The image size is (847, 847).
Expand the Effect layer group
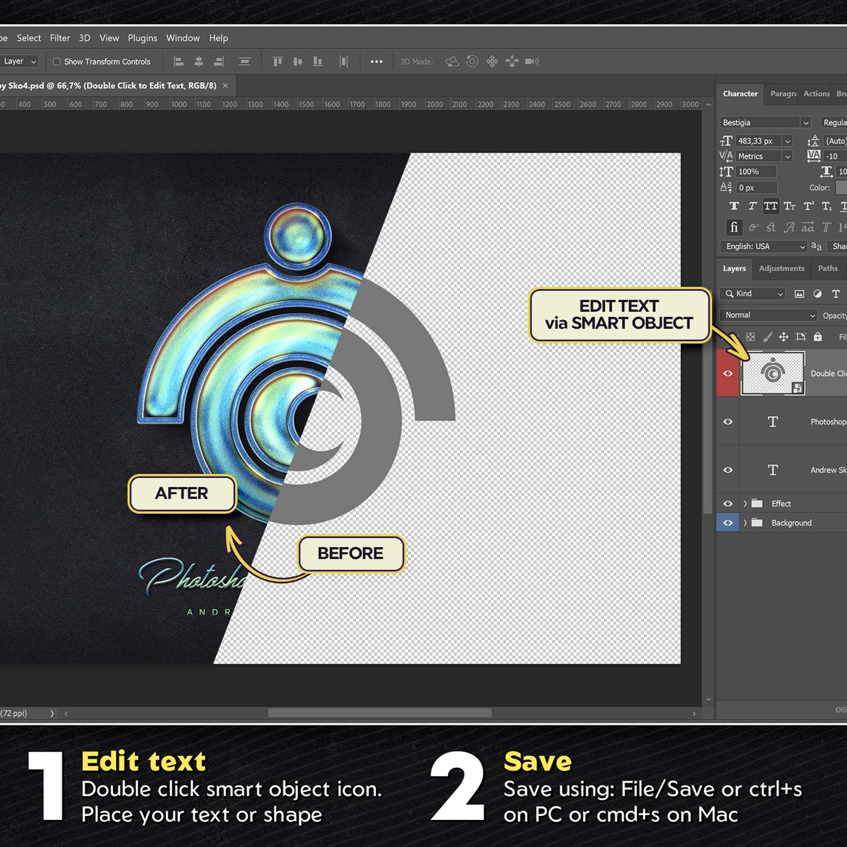[745, 504]
